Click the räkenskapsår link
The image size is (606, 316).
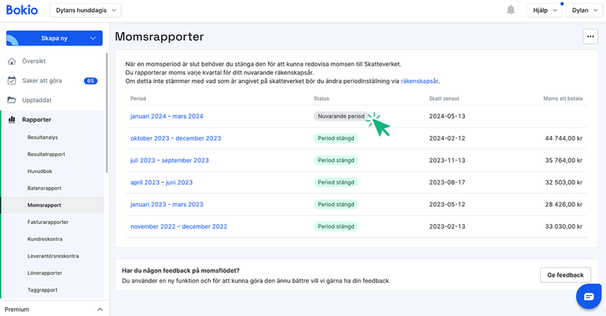(x=419, y=81)
